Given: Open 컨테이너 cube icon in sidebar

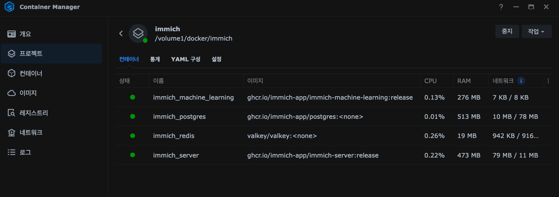Looking at the screenshot, I should click(12, 73).
